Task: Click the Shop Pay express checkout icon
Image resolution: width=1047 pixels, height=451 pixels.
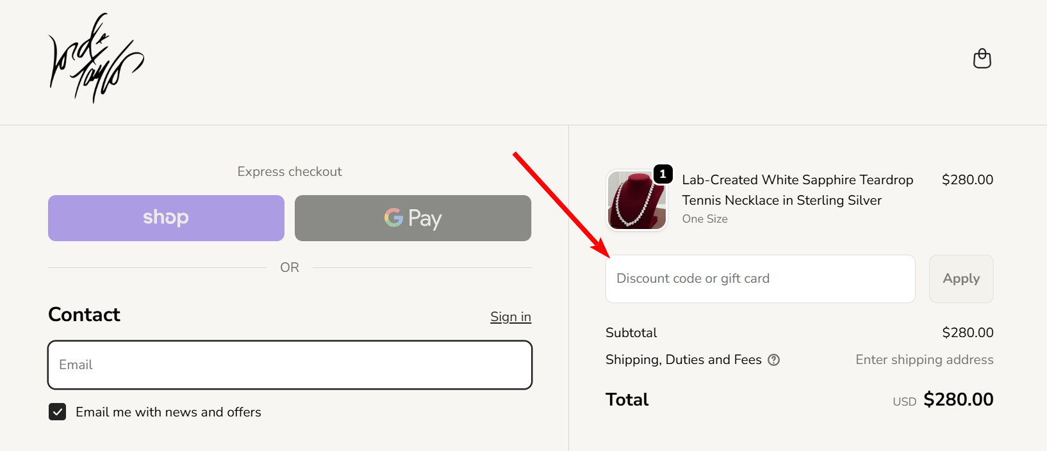Action: point(165,218)
